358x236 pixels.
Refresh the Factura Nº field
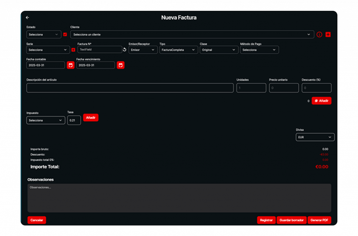(x=124, y=50)
